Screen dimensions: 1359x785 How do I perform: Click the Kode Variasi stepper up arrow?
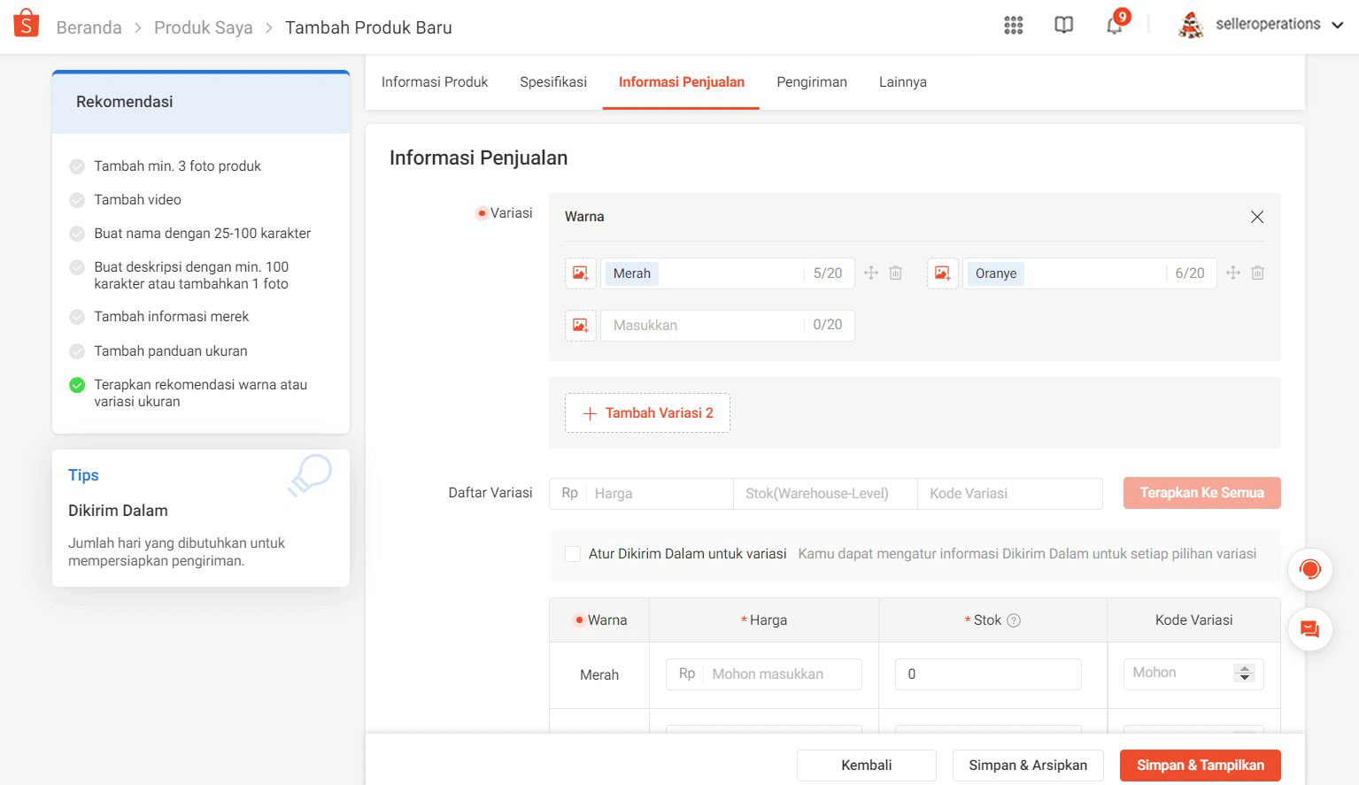pyautogui.click(x=1246, y=668)
